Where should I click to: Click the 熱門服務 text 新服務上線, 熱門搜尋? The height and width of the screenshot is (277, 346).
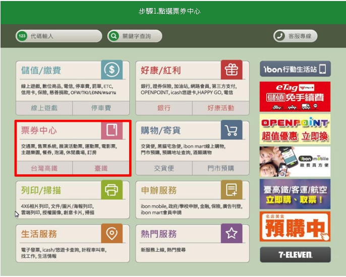click(x=163, y=250)
